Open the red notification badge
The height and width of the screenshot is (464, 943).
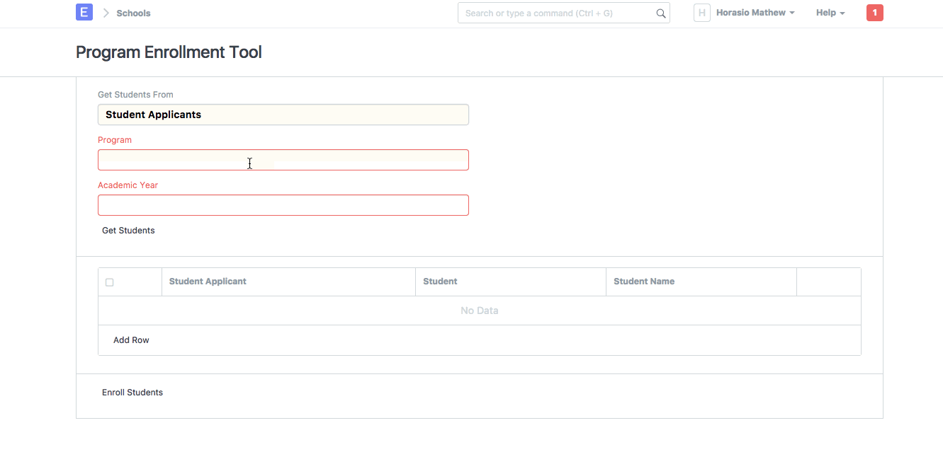click(x=874, y=13)
